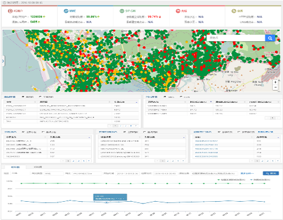Go to the next page of the 4600 user-number table
This screenshot has width=283, height=220.
click(x=278, y=161)
